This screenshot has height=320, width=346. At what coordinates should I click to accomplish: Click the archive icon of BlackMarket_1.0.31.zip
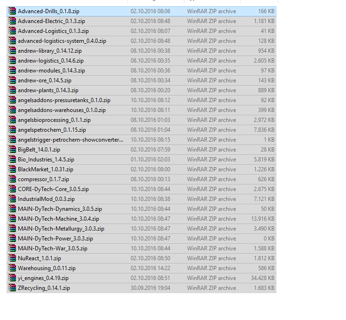(x=12, y=169)
